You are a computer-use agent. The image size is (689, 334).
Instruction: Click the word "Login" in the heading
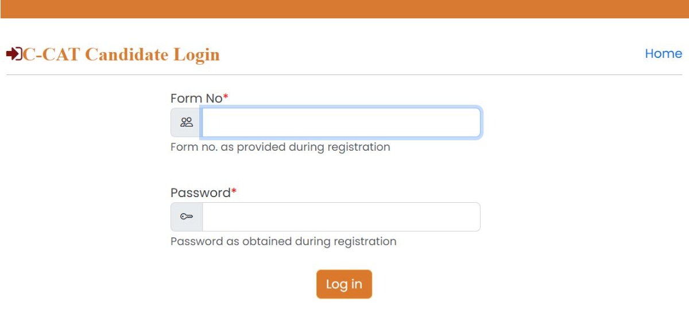tap(196, 54)
